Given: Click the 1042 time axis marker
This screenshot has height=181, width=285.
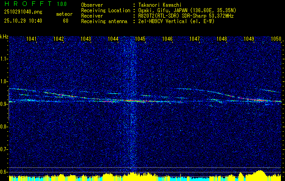Looking at the screenshot, I should tap(58, 38).
